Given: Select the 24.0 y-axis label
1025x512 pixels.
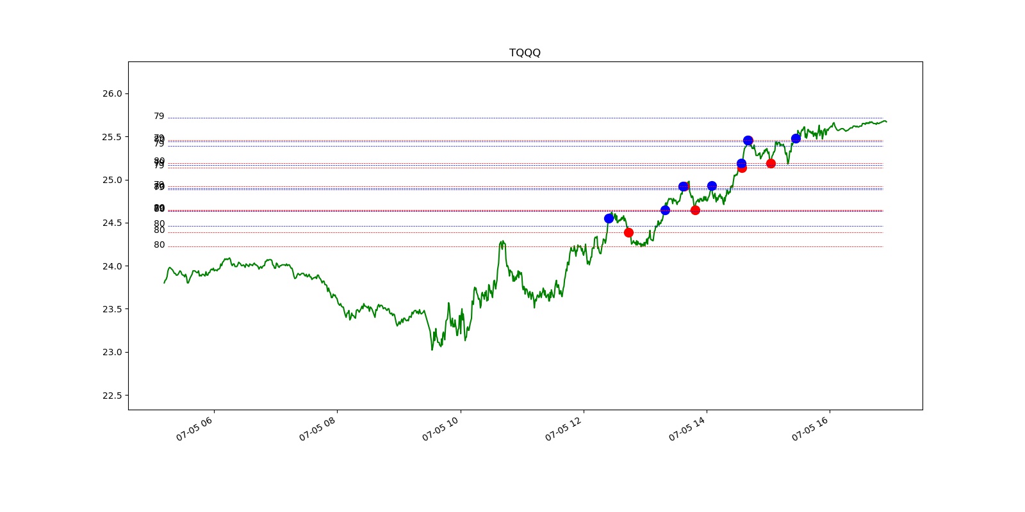Looking at the screenshot, I should pos(111,266).
